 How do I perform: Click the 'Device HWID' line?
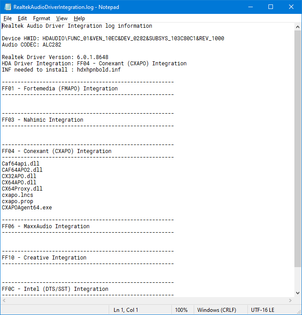113,38
